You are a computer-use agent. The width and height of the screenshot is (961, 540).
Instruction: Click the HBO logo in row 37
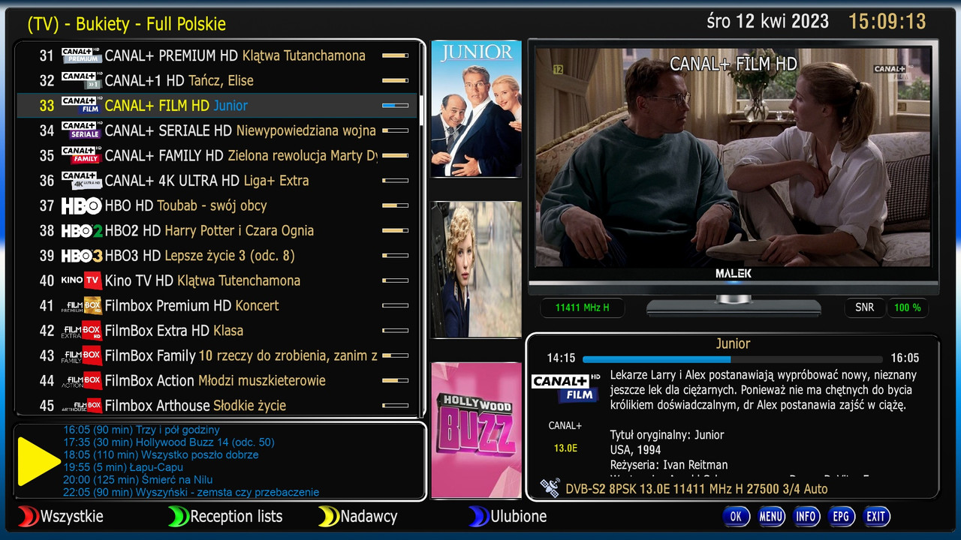pyautogui.click(x=81, y=205)
